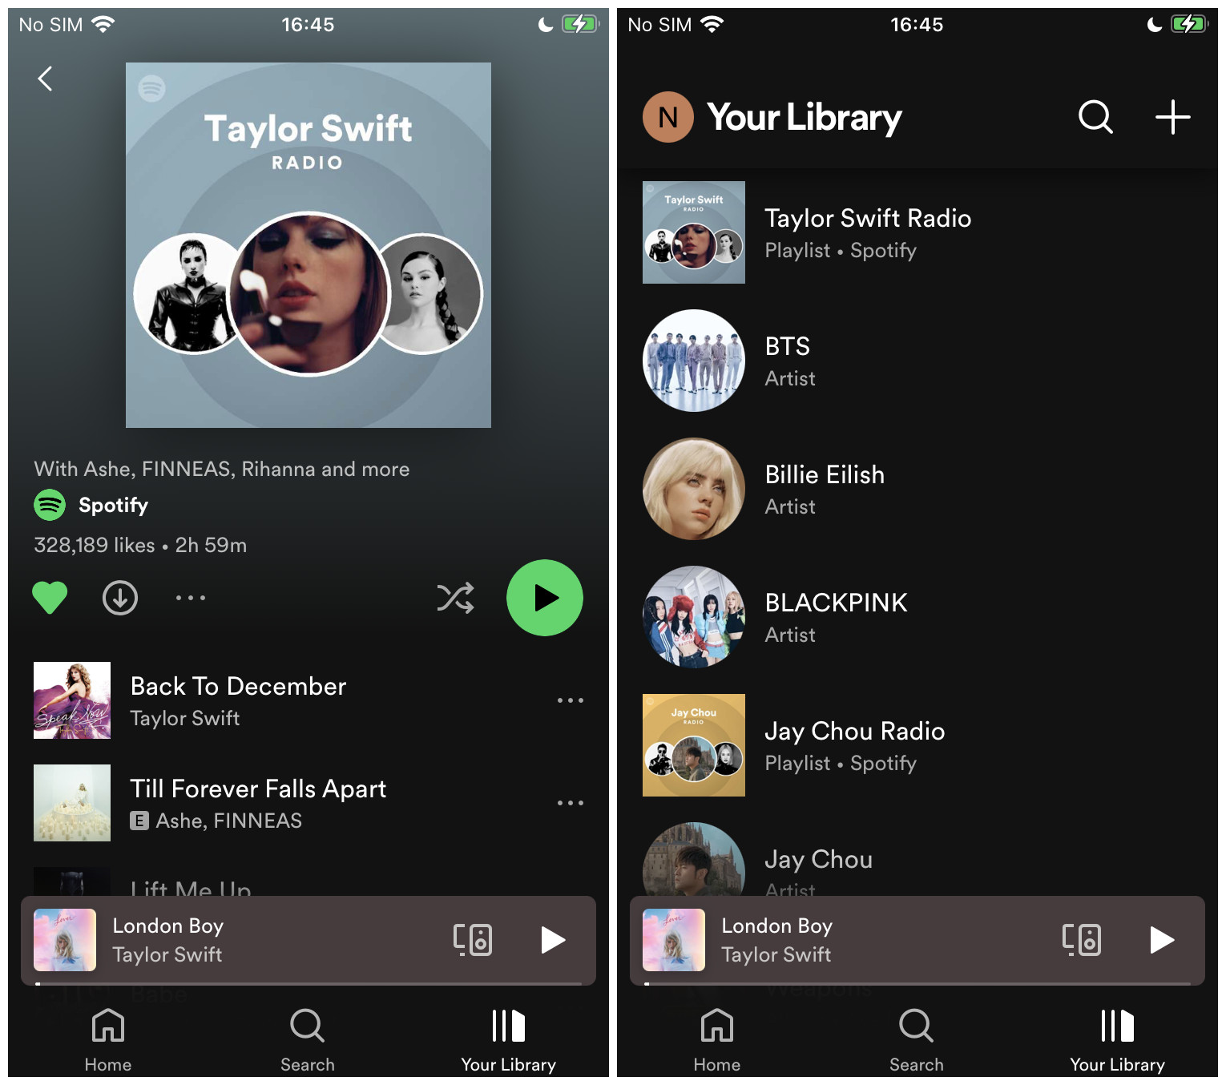
Task: Unlike the playlist with the green heart
Action: coord(50,598)
